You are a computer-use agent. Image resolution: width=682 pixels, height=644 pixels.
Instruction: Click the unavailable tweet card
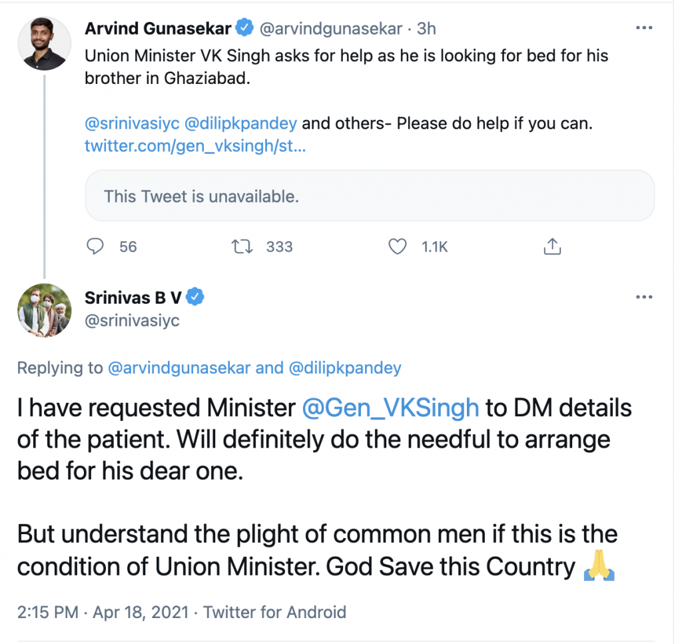coord(370,196)
